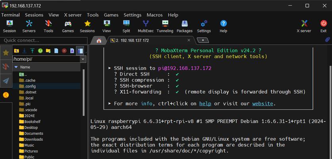The height and width of the screenshot is (159, 332).
Task: Open the Macros paper plane sidebar tab
Action: pos(6,81)
